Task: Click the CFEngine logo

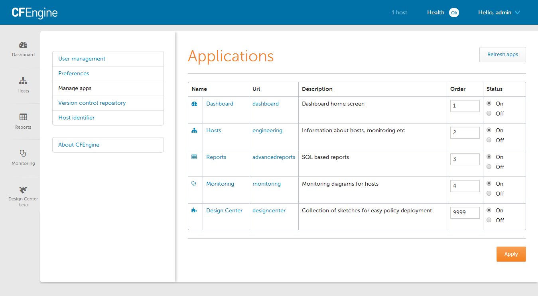Action: tap(35, 13)
